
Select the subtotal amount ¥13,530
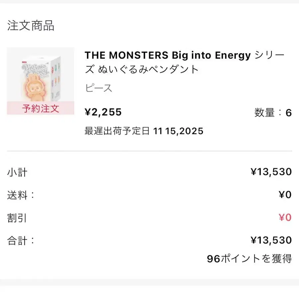271,172
